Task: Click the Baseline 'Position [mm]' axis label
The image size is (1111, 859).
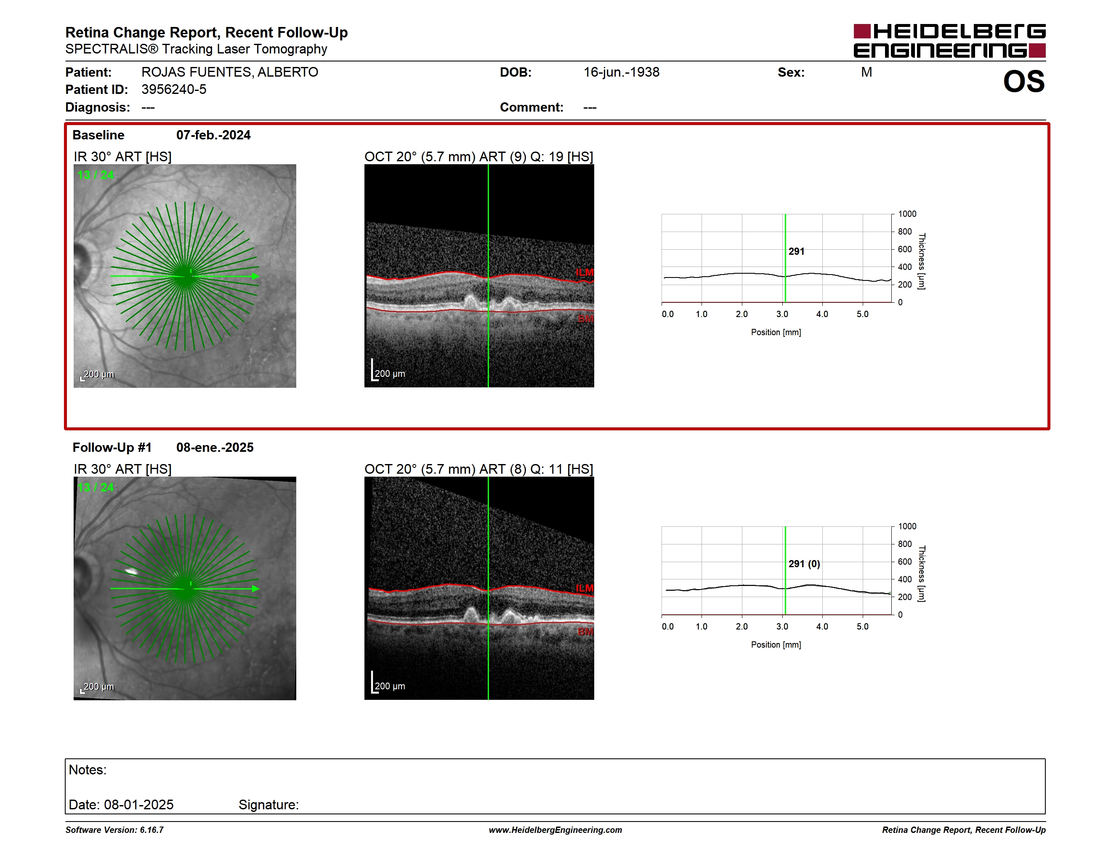Action: [776, 332]
